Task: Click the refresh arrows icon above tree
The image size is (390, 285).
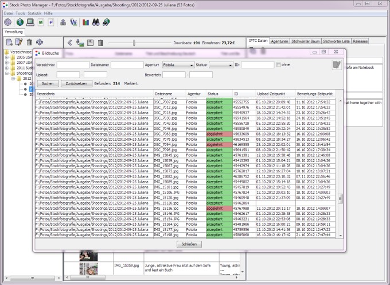Action: 40,42
